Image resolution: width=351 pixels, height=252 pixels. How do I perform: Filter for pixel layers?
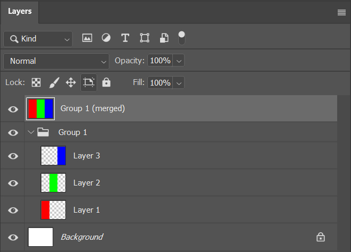87,38
